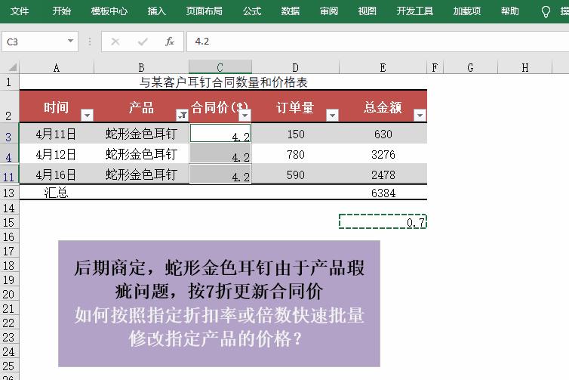Click the purple text box about 7折

(x=219, y=304)
